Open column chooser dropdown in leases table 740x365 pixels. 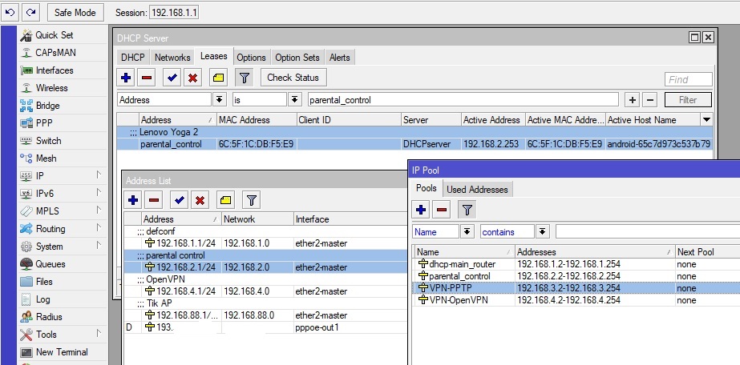pyautogui.click(x=706, y=120)
